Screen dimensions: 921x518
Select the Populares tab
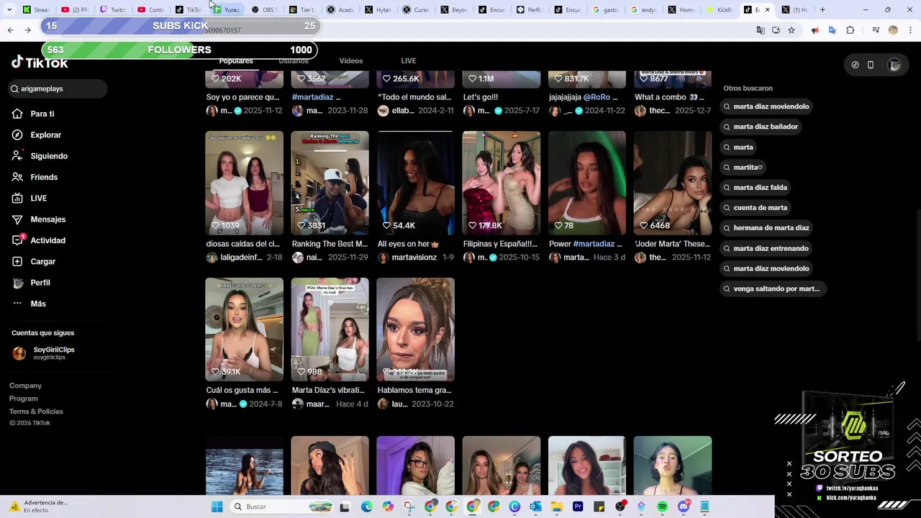(236, 60)
